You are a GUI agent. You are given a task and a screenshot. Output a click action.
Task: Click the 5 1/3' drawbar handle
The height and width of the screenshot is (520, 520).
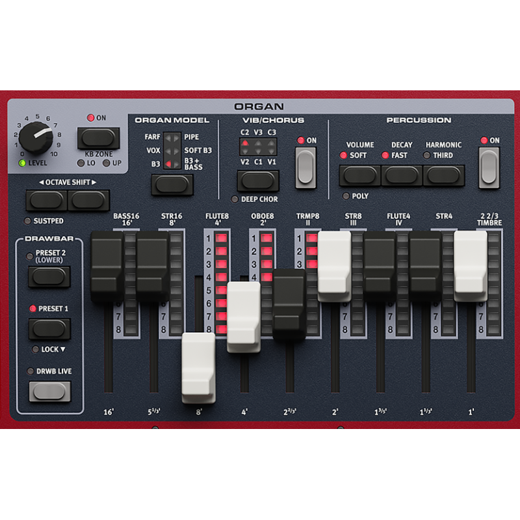tap(153, 266)
